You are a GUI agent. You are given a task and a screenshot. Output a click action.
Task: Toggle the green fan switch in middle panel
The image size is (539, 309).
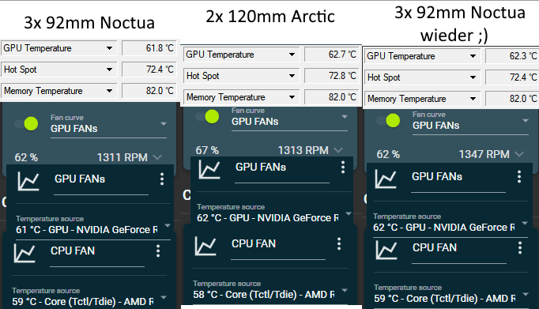pos(208,116)
